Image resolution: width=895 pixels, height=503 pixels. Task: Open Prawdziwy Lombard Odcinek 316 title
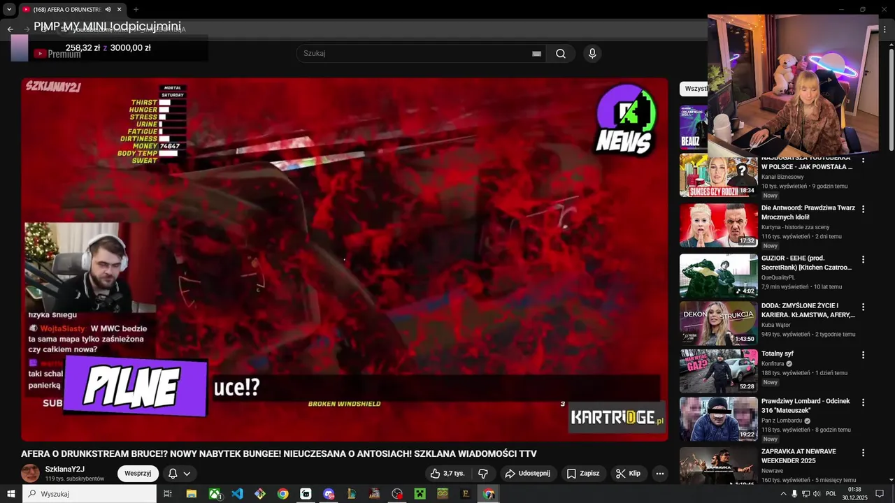point(805,406)
